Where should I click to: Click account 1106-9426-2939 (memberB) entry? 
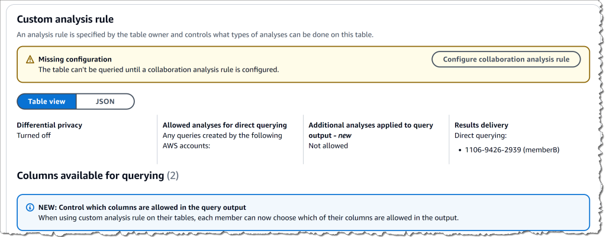511,150
